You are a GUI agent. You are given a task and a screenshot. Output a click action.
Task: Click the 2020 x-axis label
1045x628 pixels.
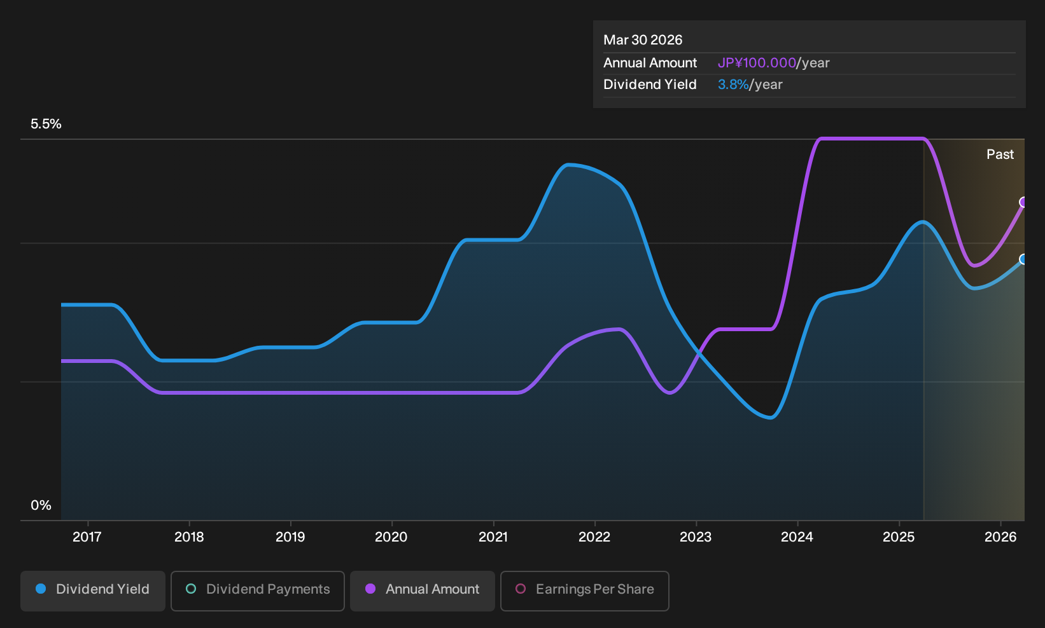391,537
